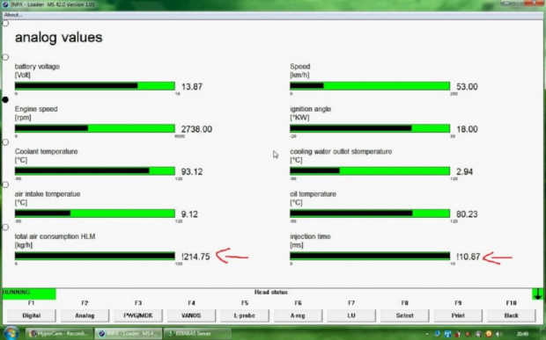Select the radio button above the analog values heading
Screen dimensions: 546x340
tap(5, 23)
